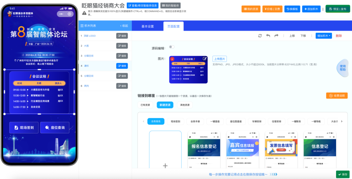Collapse the block list with 收起
The image size is (352, 179).
click(124, 26)
